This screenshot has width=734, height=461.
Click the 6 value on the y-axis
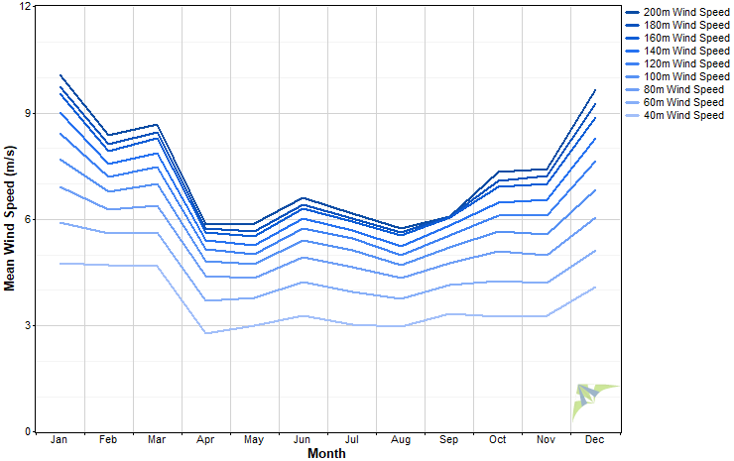(x=28, y=219)
